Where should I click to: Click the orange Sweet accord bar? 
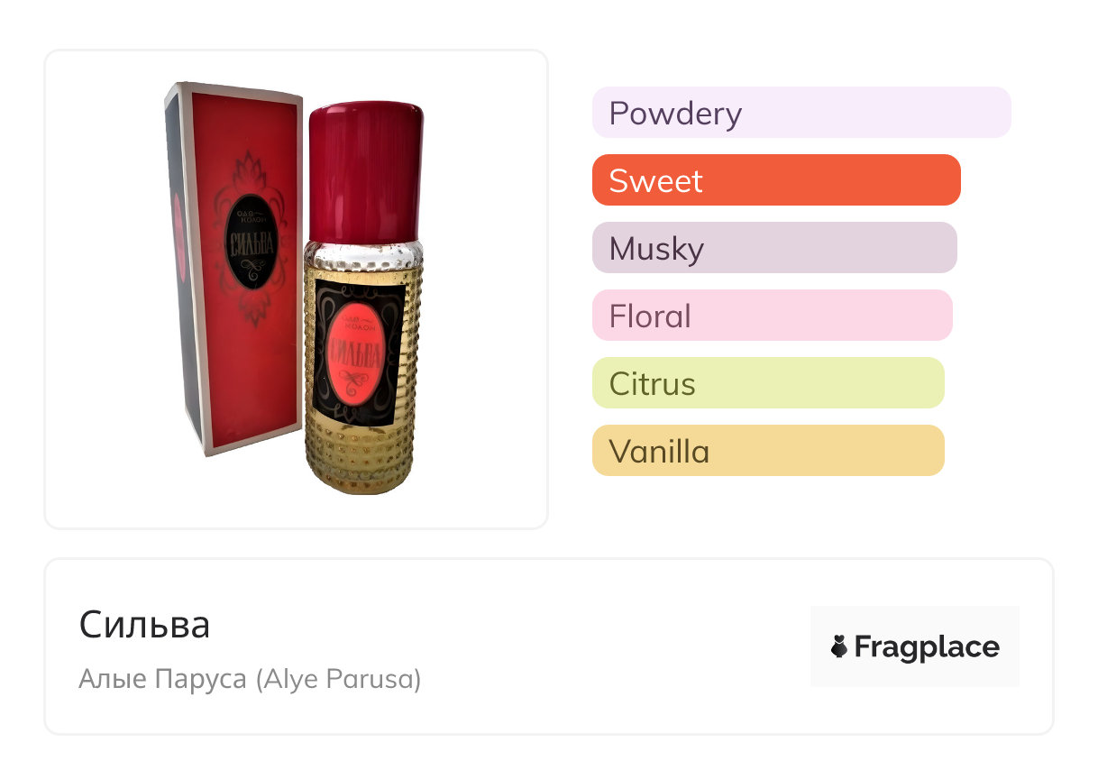pos(775,180)
